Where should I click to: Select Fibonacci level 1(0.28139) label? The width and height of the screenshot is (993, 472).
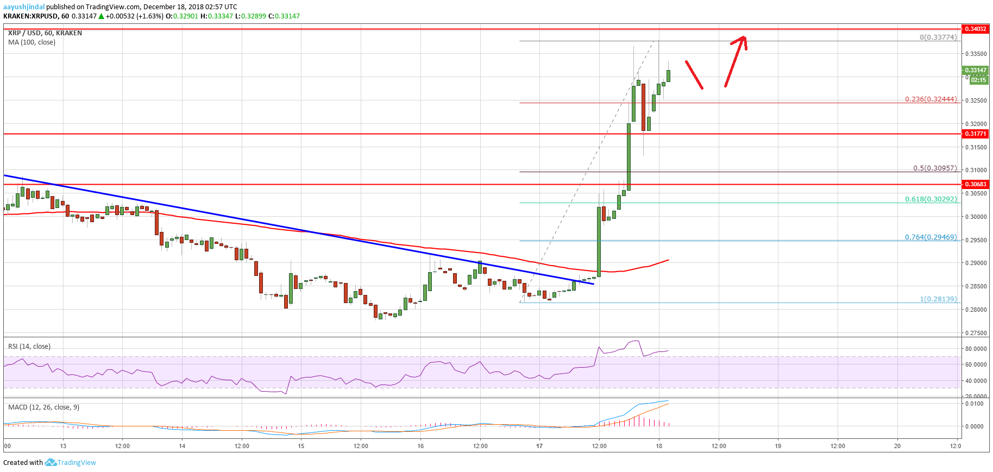(x=938, y=299)
